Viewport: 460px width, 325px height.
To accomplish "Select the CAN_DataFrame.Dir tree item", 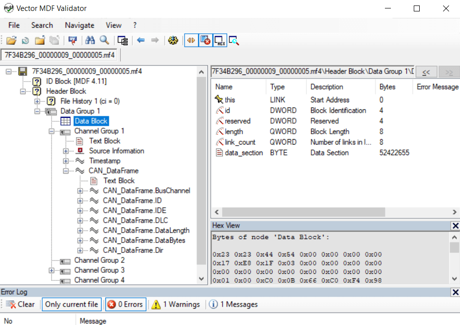I will 133,250.
